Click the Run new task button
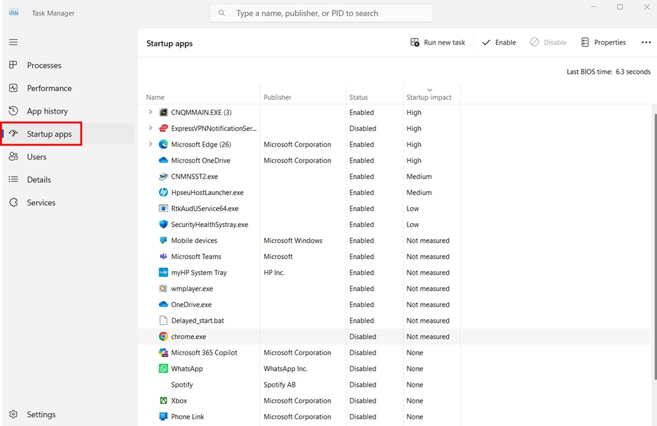This screenshot has width=657, height=426. click(437, 43)
